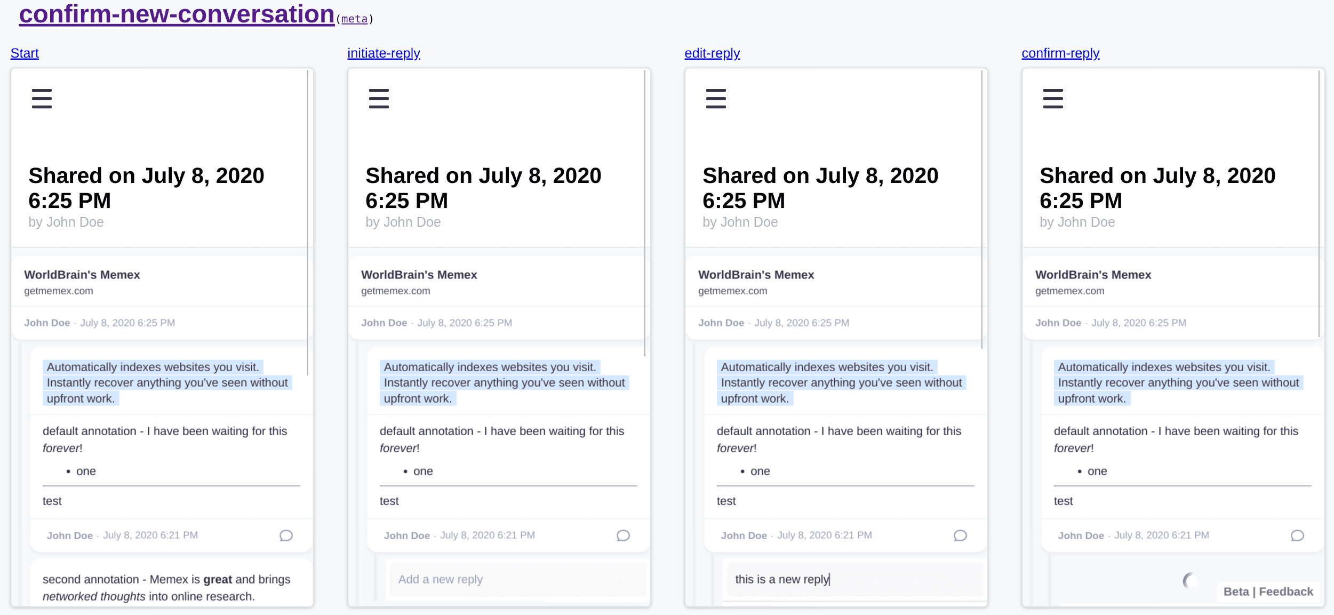Open the confirm-new-conversation heading link
This screenshot has width=1334, height=615.
click(177, 14)
